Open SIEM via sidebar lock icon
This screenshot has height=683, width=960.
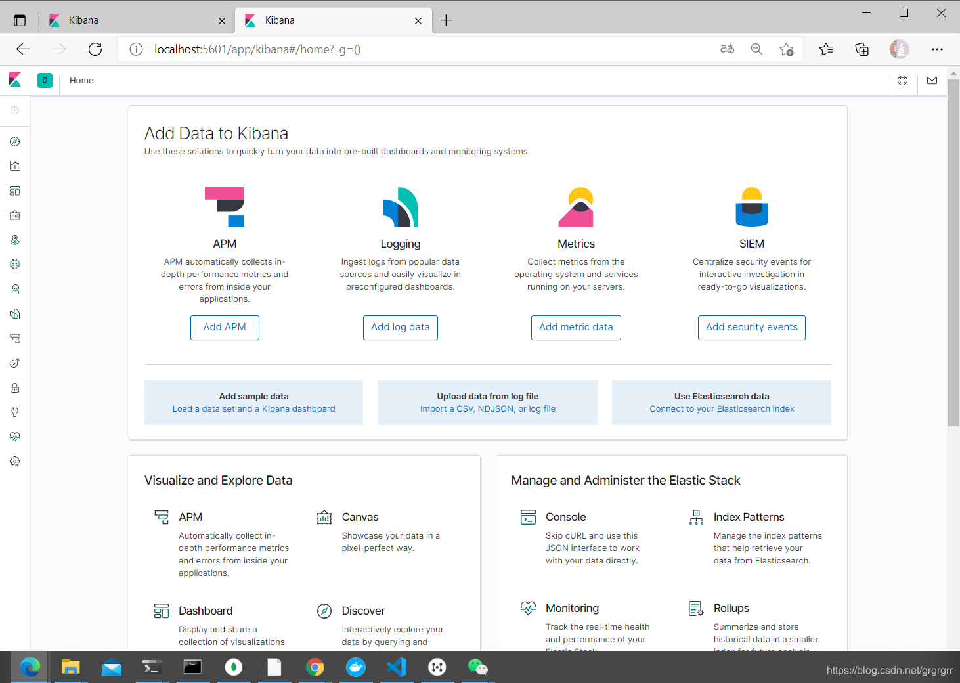(14, 388)
